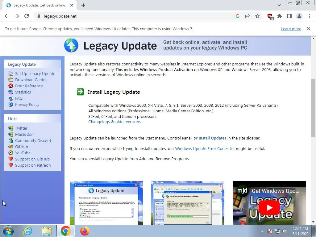The width and height of the screenshot is (316, 237).
Task: Click the GitHub link icon
Action: click(11, 147)
